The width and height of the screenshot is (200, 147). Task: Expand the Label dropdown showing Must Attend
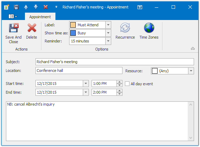tap(108, 25)
